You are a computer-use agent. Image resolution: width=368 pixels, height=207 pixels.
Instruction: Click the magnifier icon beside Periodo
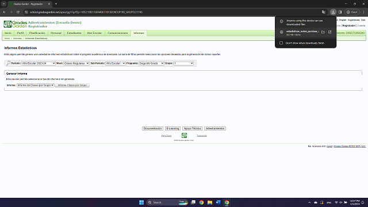coord(9,63)
